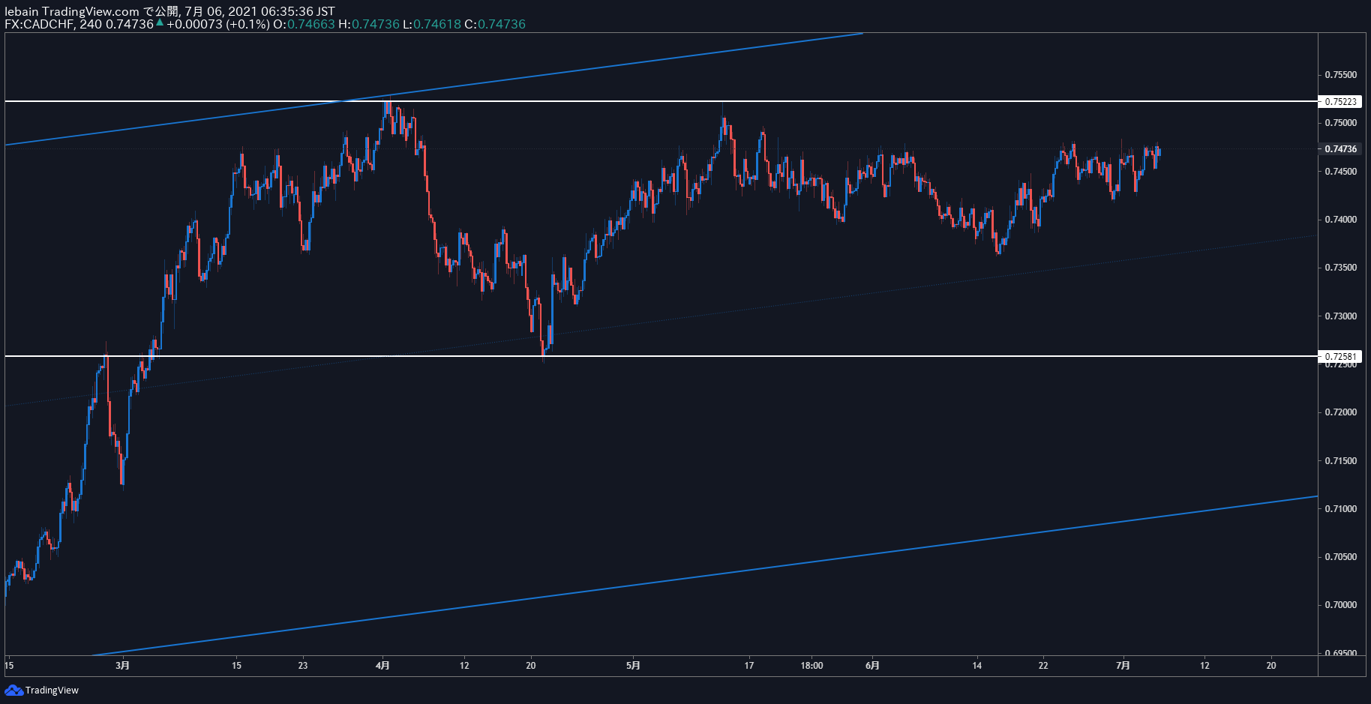1371x704 pixels.
Task: Click the 0.74500 price axis label
Action: point(1340,172)
